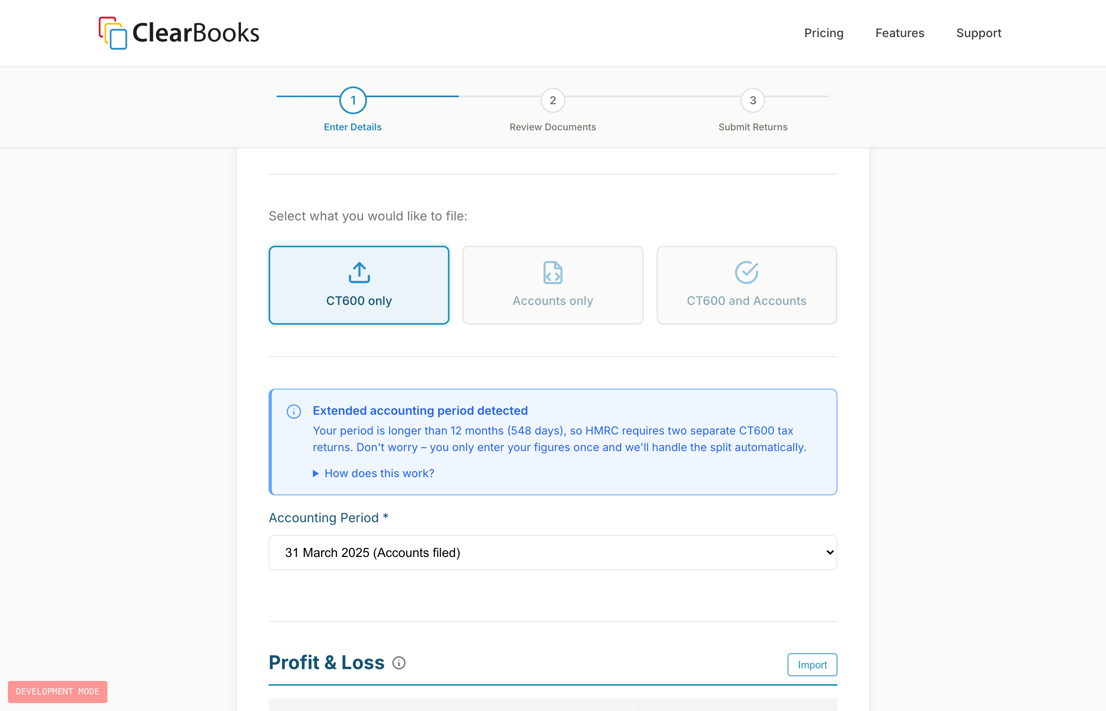
Task: Click the file-code icon on Accounts only card
Action: (553, 273)
